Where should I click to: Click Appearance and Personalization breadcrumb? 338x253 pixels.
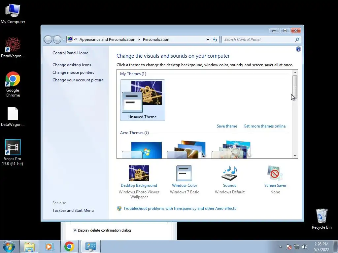[107, 40]
